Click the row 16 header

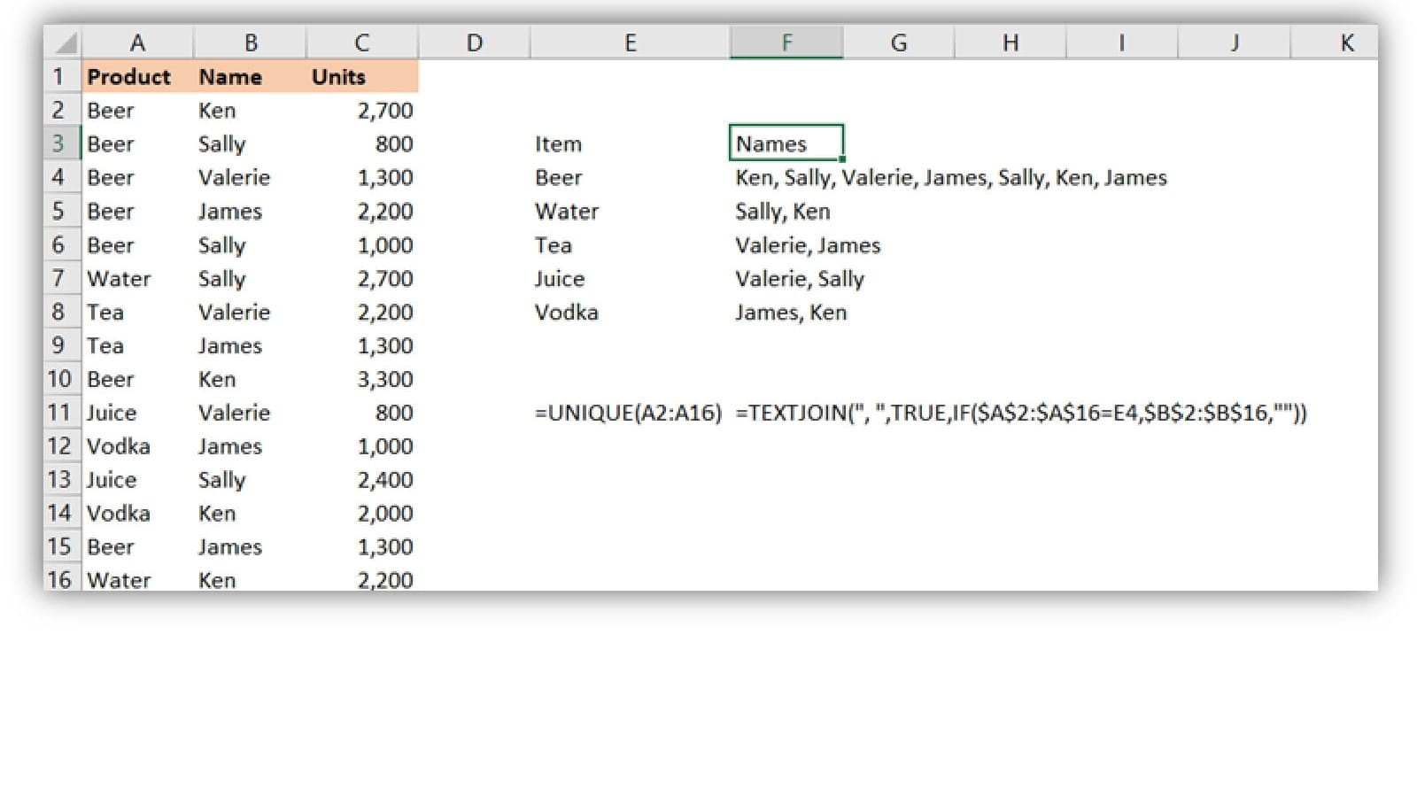click(59, 579)
